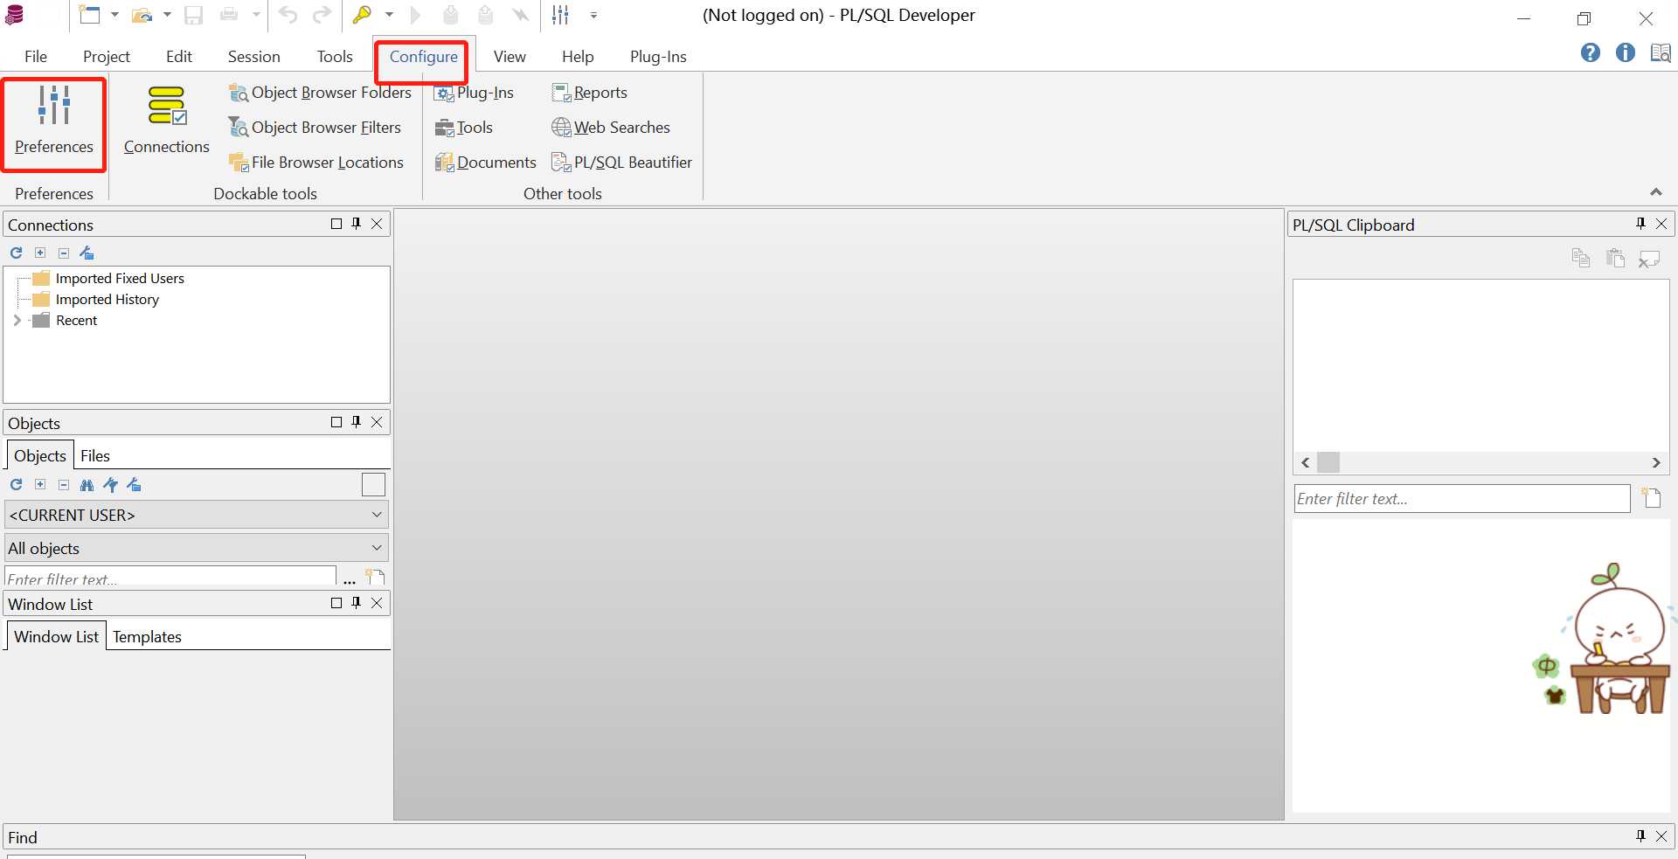This screenshot has height=859, width=1678.
Task: Select Imported History folder
Action: 107,300
